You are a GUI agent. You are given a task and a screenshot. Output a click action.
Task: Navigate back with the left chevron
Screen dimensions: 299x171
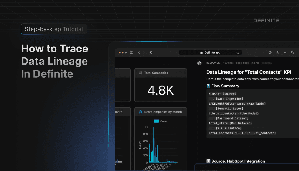[139, 52]
